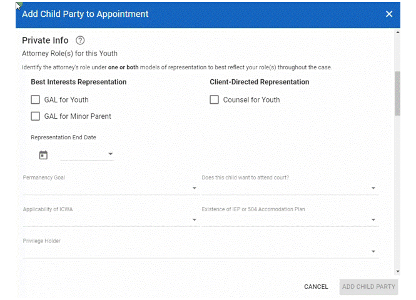This screenshot has width=416, height=300.
Task: Check the GAL for Minor Parent checkbox
Action: point(35,116)
